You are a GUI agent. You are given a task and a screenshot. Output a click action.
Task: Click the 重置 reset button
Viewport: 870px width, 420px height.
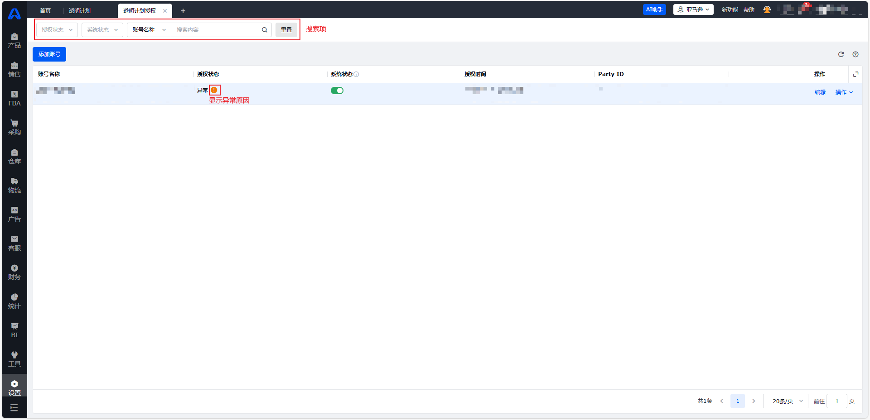click(x=286, y=30)
